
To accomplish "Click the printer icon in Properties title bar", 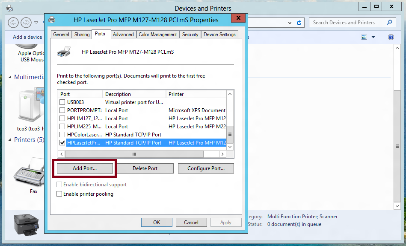I will pyautogui.click(x=52, y=20).
